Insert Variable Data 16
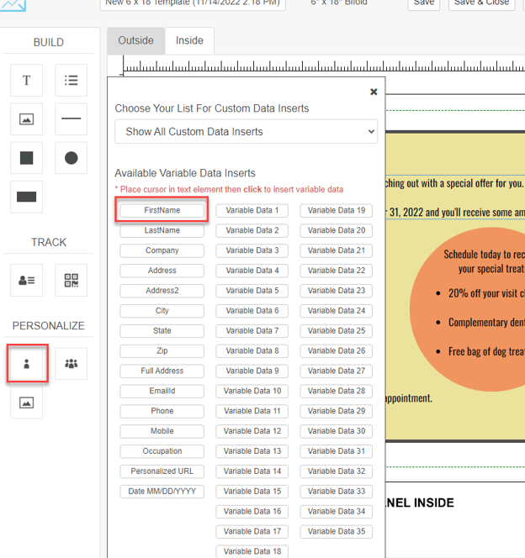 click(x=252, y=512)
